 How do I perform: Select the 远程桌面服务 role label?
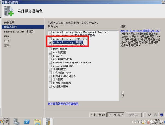[61, 86]
